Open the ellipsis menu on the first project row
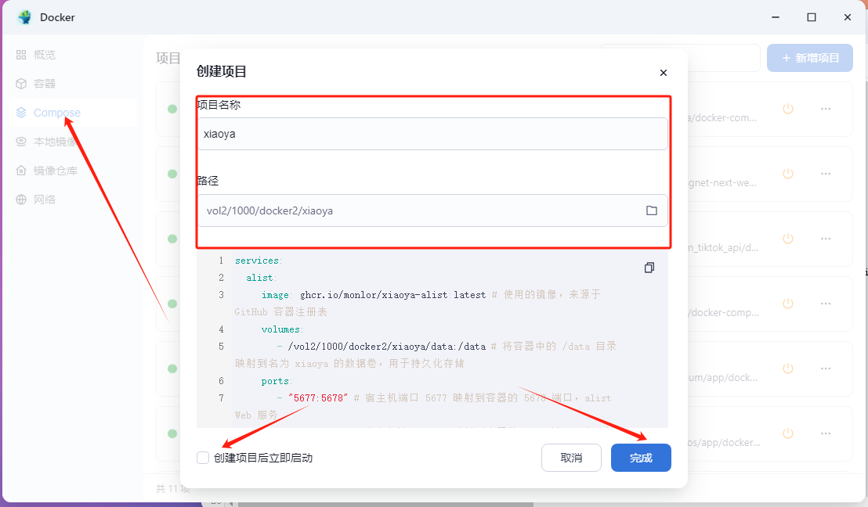Image resolution: width=868 pixels, height=507 pixels. click(825, 109)
